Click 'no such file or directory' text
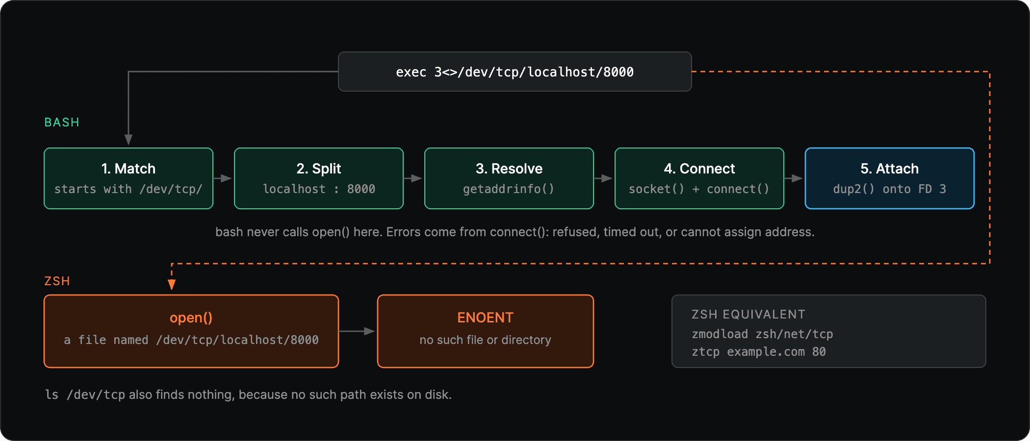The height and width of the screenshot is (441, 1030). click(x=486, y=340)
